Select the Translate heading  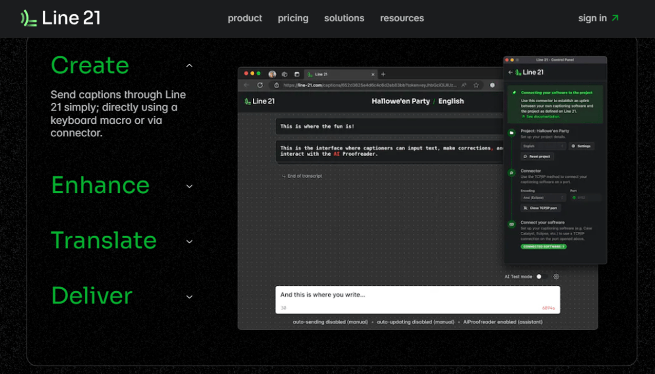pos(104,241)
